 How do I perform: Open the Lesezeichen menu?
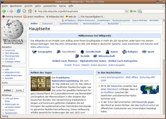[50, 6]
